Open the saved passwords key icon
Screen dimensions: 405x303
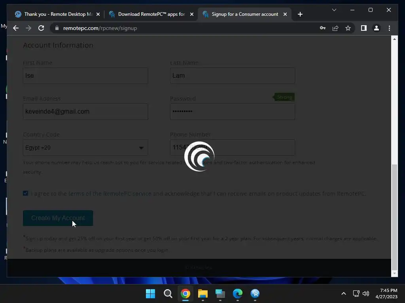(x=323, y=28)
